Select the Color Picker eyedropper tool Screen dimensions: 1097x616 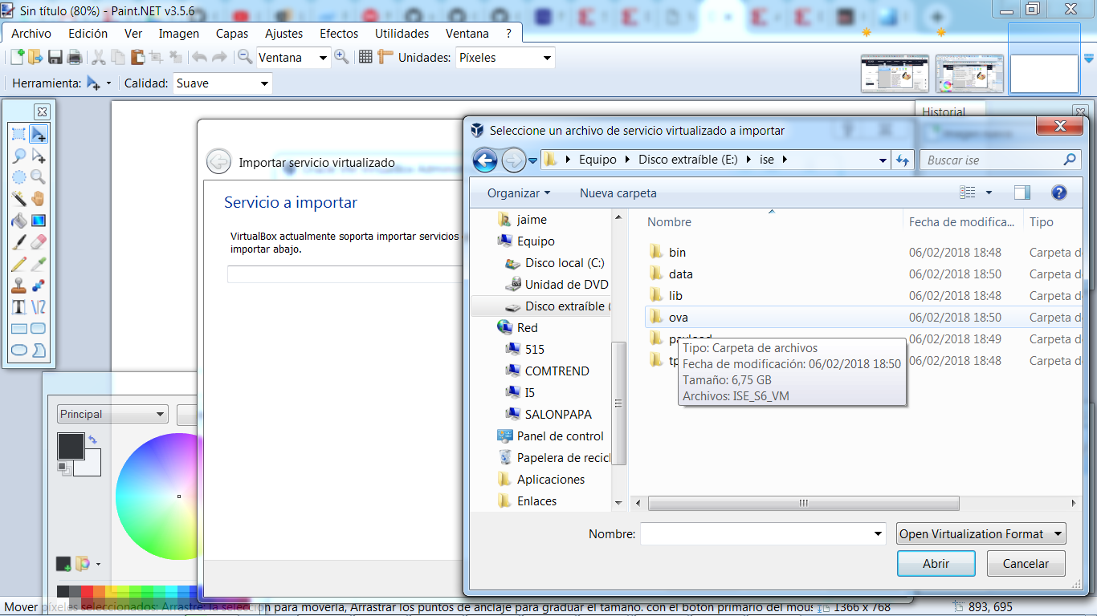click(x=38, y=263)
